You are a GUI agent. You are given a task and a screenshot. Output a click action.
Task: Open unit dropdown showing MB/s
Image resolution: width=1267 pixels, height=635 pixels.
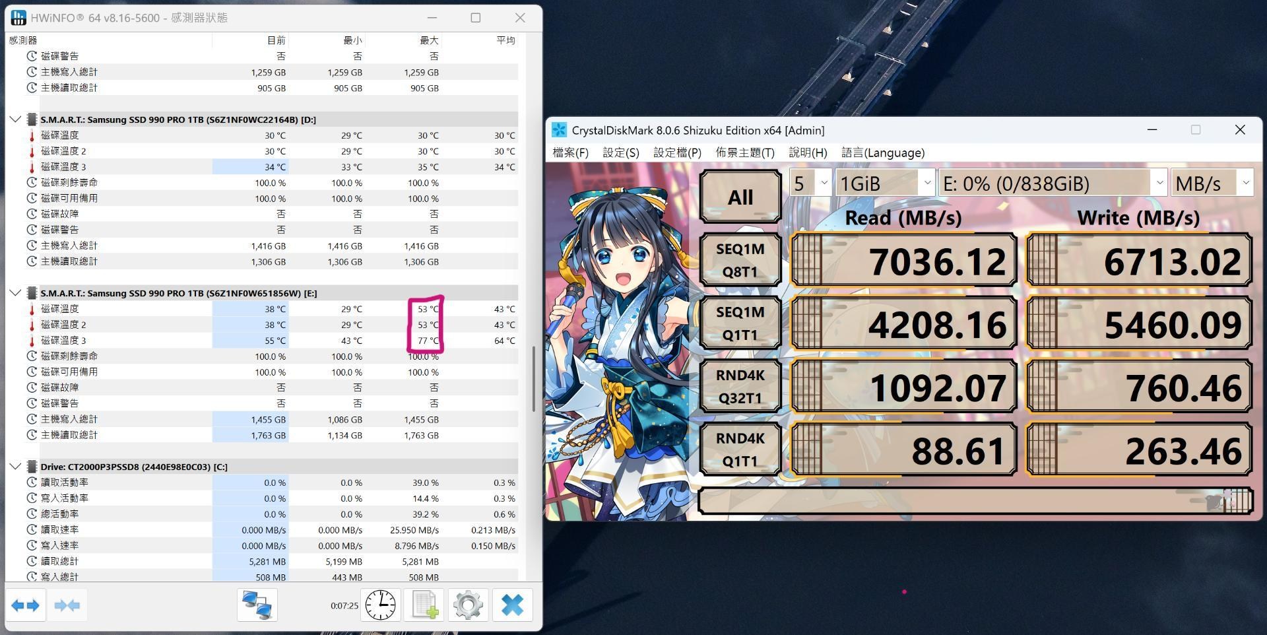click(x=1212, y=183)
